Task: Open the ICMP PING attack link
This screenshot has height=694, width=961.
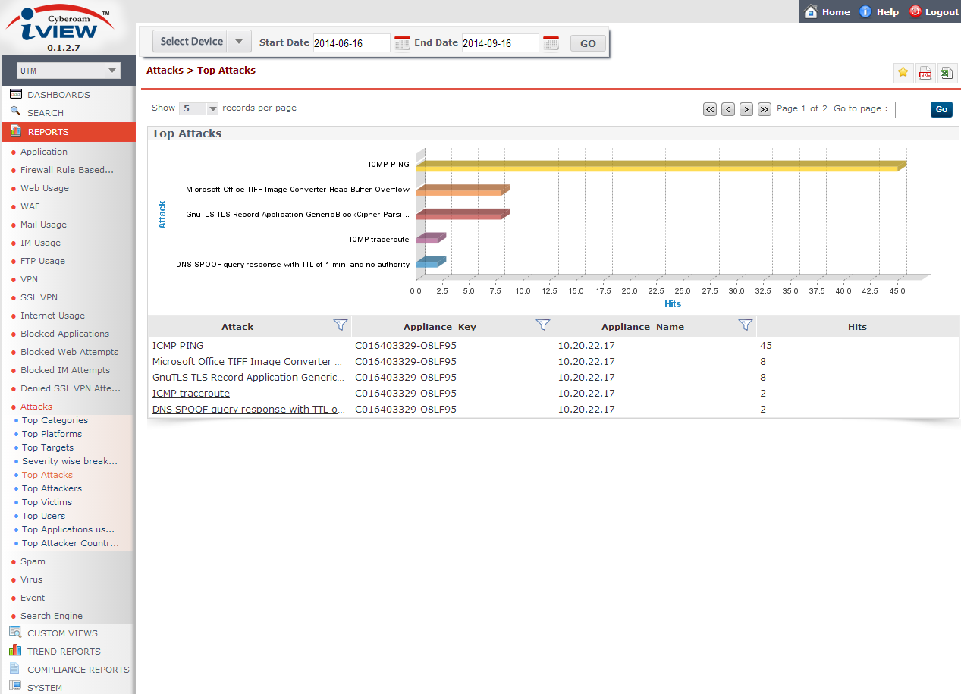Action: click(x=177, y=345)
